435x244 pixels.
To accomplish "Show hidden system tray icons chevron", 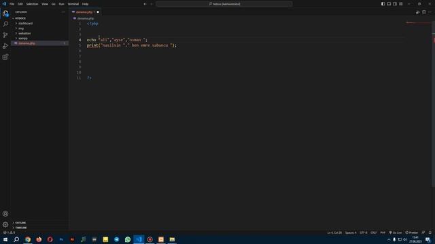I will point(389,239).
